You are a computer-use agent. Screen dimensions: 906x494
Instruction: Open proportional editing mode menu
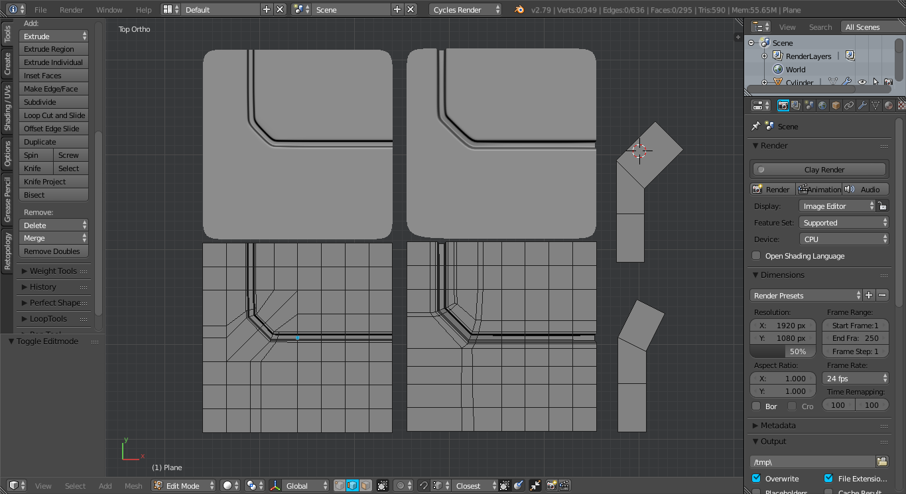point(404,485)
